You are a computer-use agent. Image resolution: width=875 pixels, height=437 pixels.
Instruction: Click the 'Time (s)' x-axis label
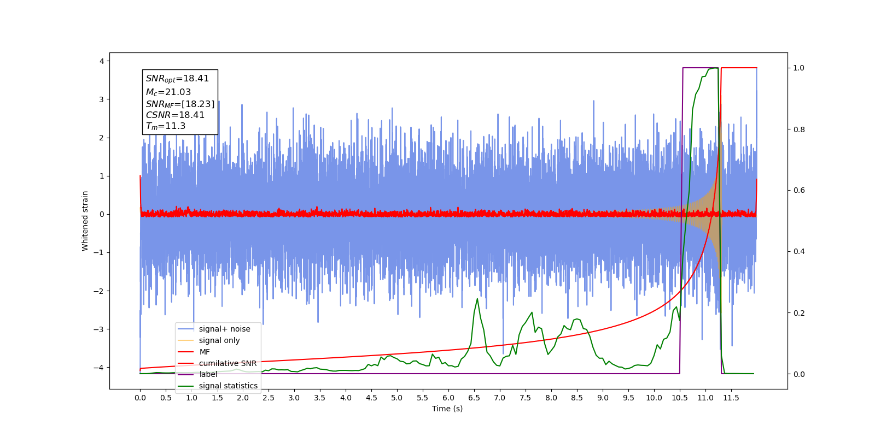447,409
